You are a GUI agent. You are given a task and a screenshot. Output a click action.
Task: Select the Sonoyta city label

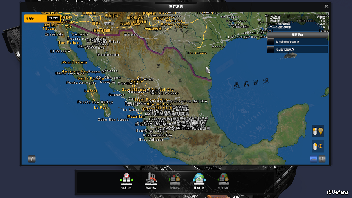80,34
